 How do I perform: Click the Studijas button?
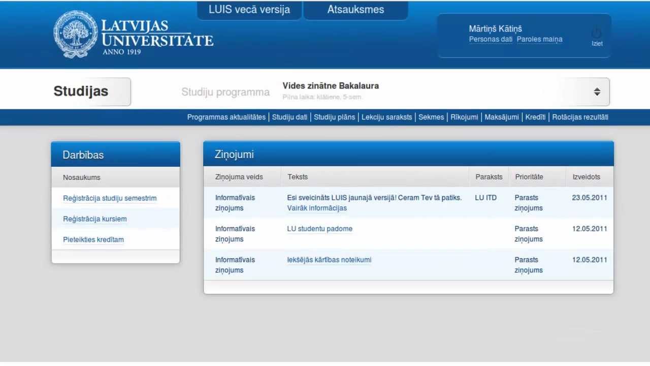pos(91,91)
